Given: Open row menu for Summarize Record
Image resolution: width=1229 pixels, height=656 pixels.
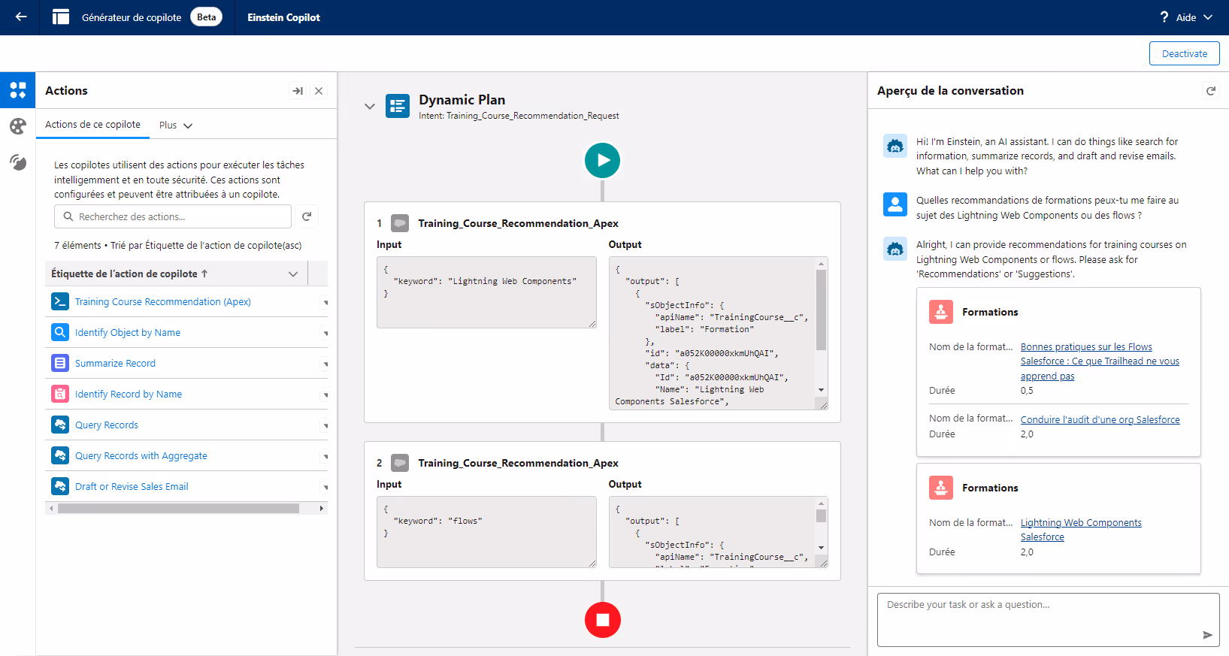Looking at the screenshot, I should [325, 364].
